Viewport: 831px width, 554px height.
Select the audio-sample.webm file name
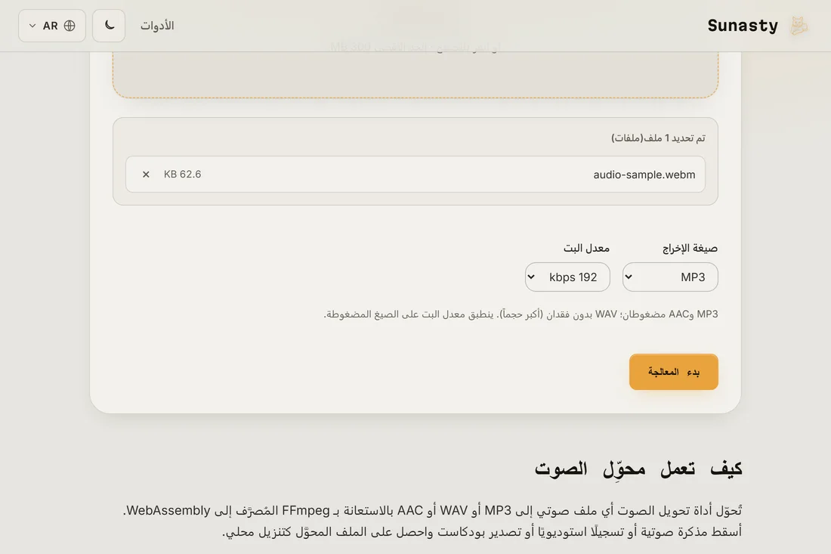click(644, 175)
